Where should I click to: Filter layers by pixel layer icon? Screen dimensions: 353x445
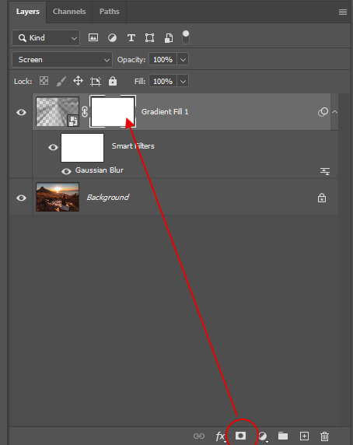click(93, 37)
